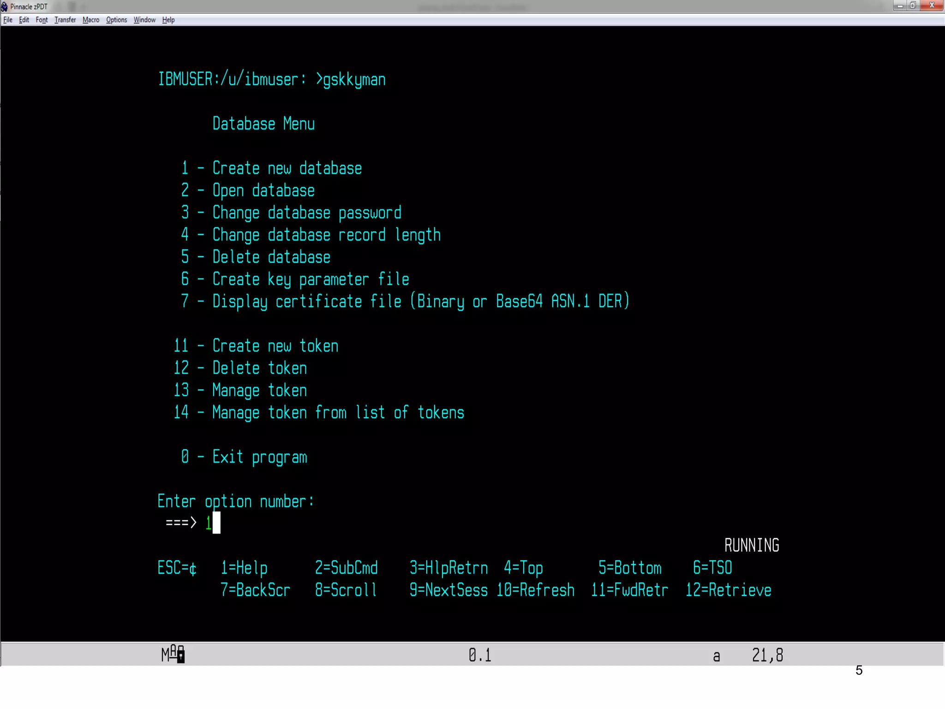Screen dimensions: 945x709
Task: Open the Macro menu
Action: point(91,20)
